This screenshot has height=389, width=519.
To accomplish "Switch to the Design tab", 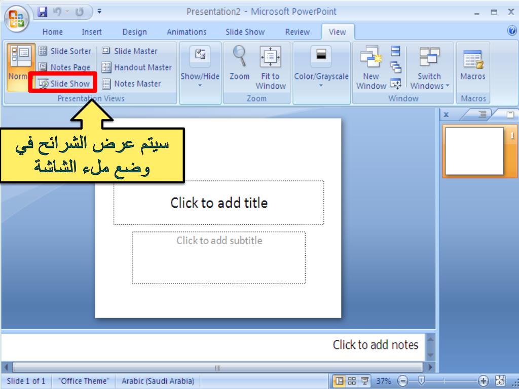I will click(134, 32).
